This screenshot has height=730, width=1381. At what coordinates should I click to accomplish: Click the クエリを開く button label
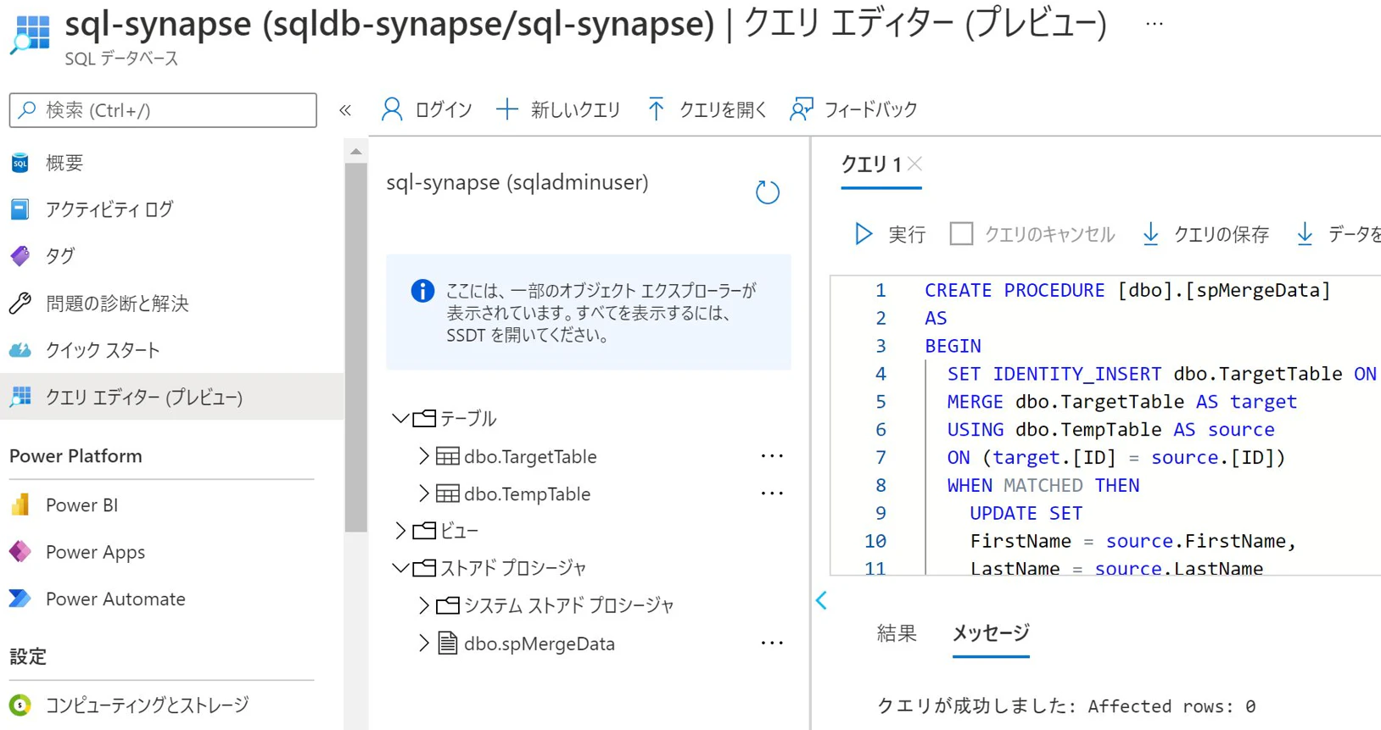(x=723, y=109)
